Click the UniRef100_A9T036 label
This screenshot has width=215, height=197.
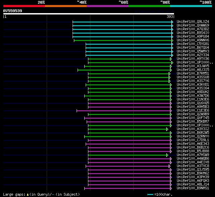pos(193,59)
